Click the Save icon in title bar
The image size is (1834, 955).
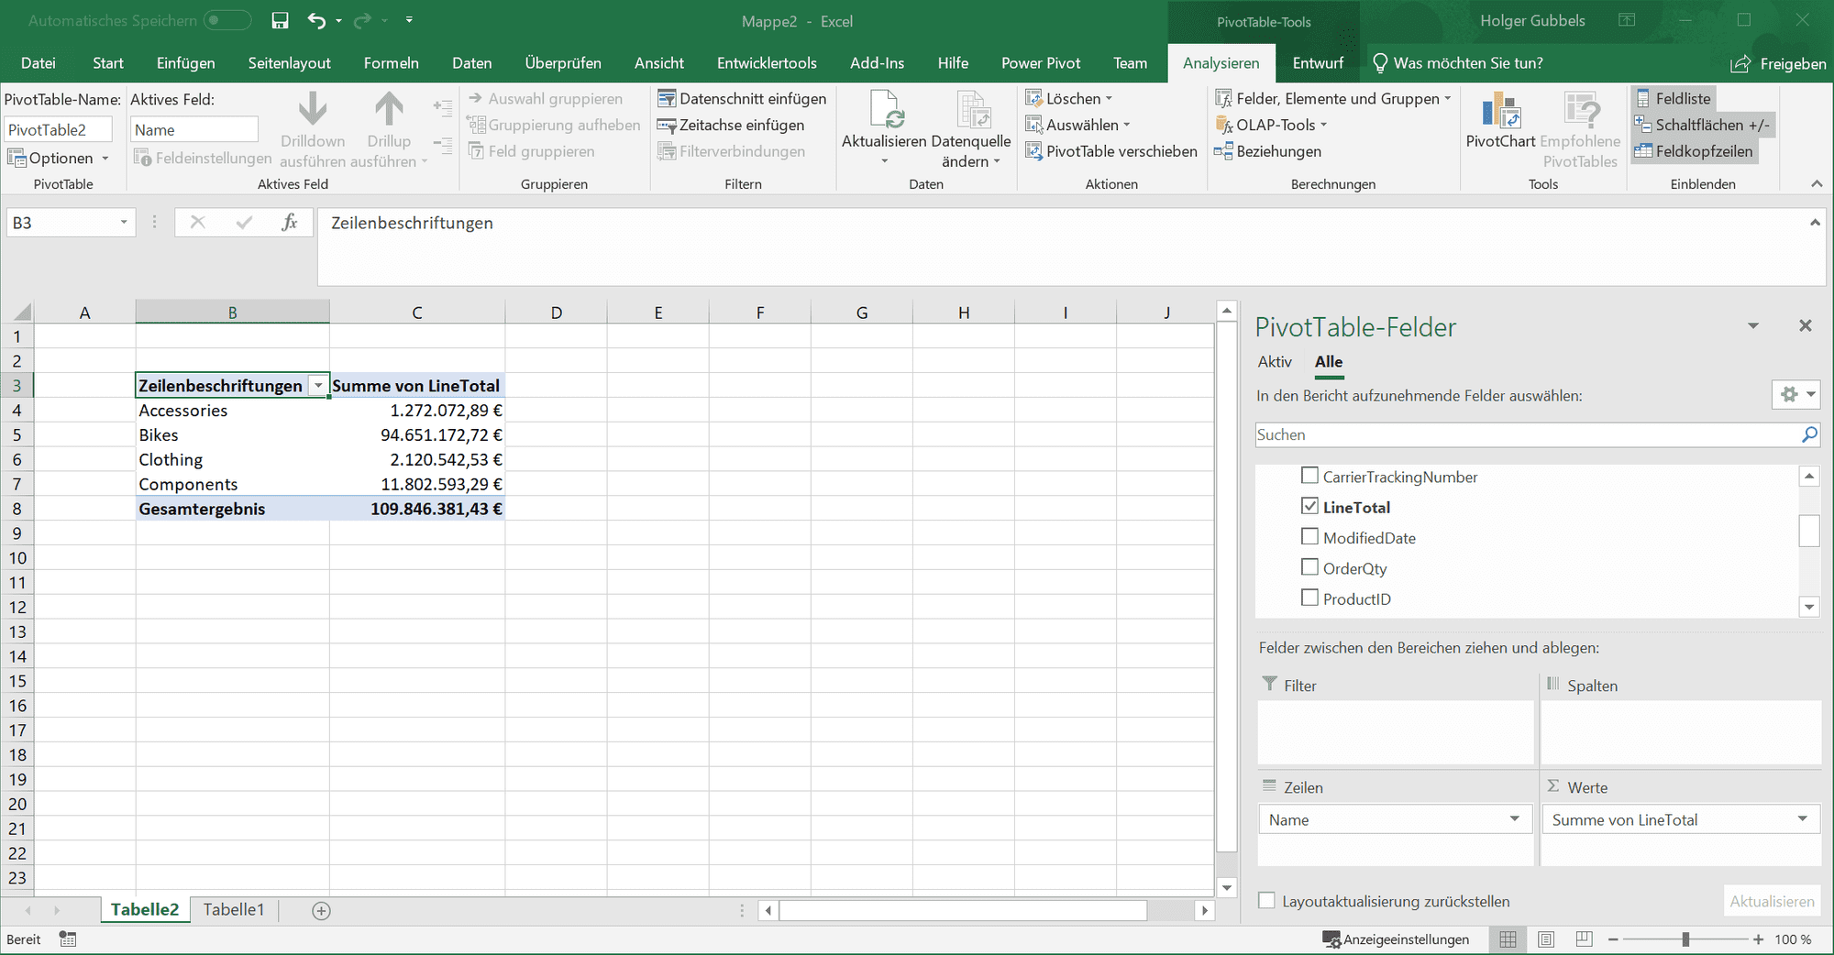[x=281, y=20]
